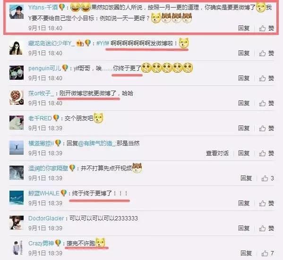Image resolution: width=283 pixels, height=260 pixels.
Task: Click 查看对话 to view conversation
Action: coord(217,153)
